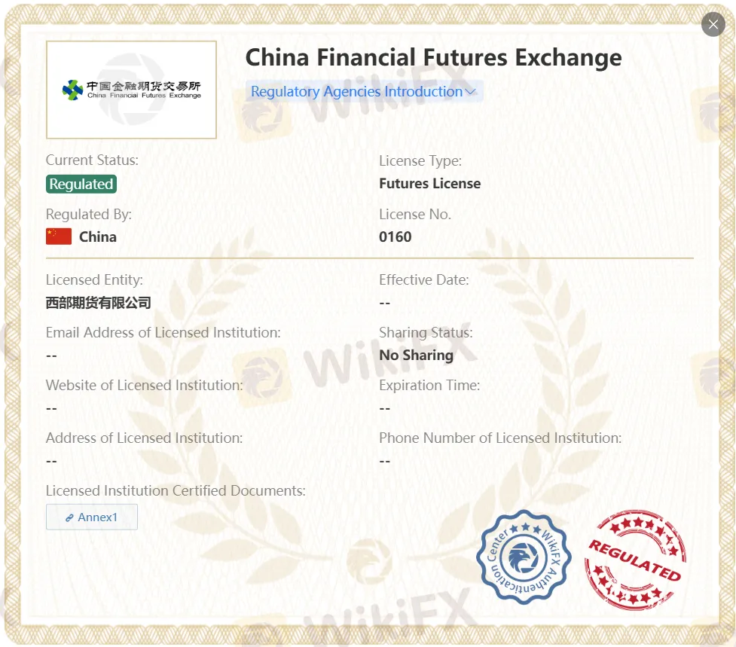Click the China Financial Futures Exchange heading
736x647 pixels.
[433, 57]
